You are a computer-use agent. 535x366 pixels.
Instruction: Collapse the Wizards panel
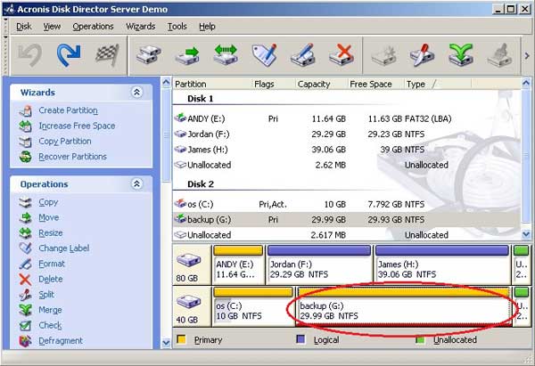(x=136, y=93)
